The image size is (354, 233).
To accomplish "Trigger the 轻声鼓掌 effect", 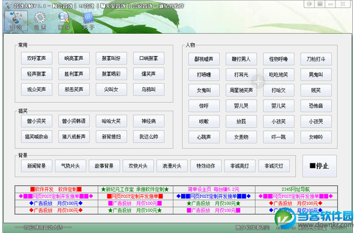I will click(x=37, y=74).
